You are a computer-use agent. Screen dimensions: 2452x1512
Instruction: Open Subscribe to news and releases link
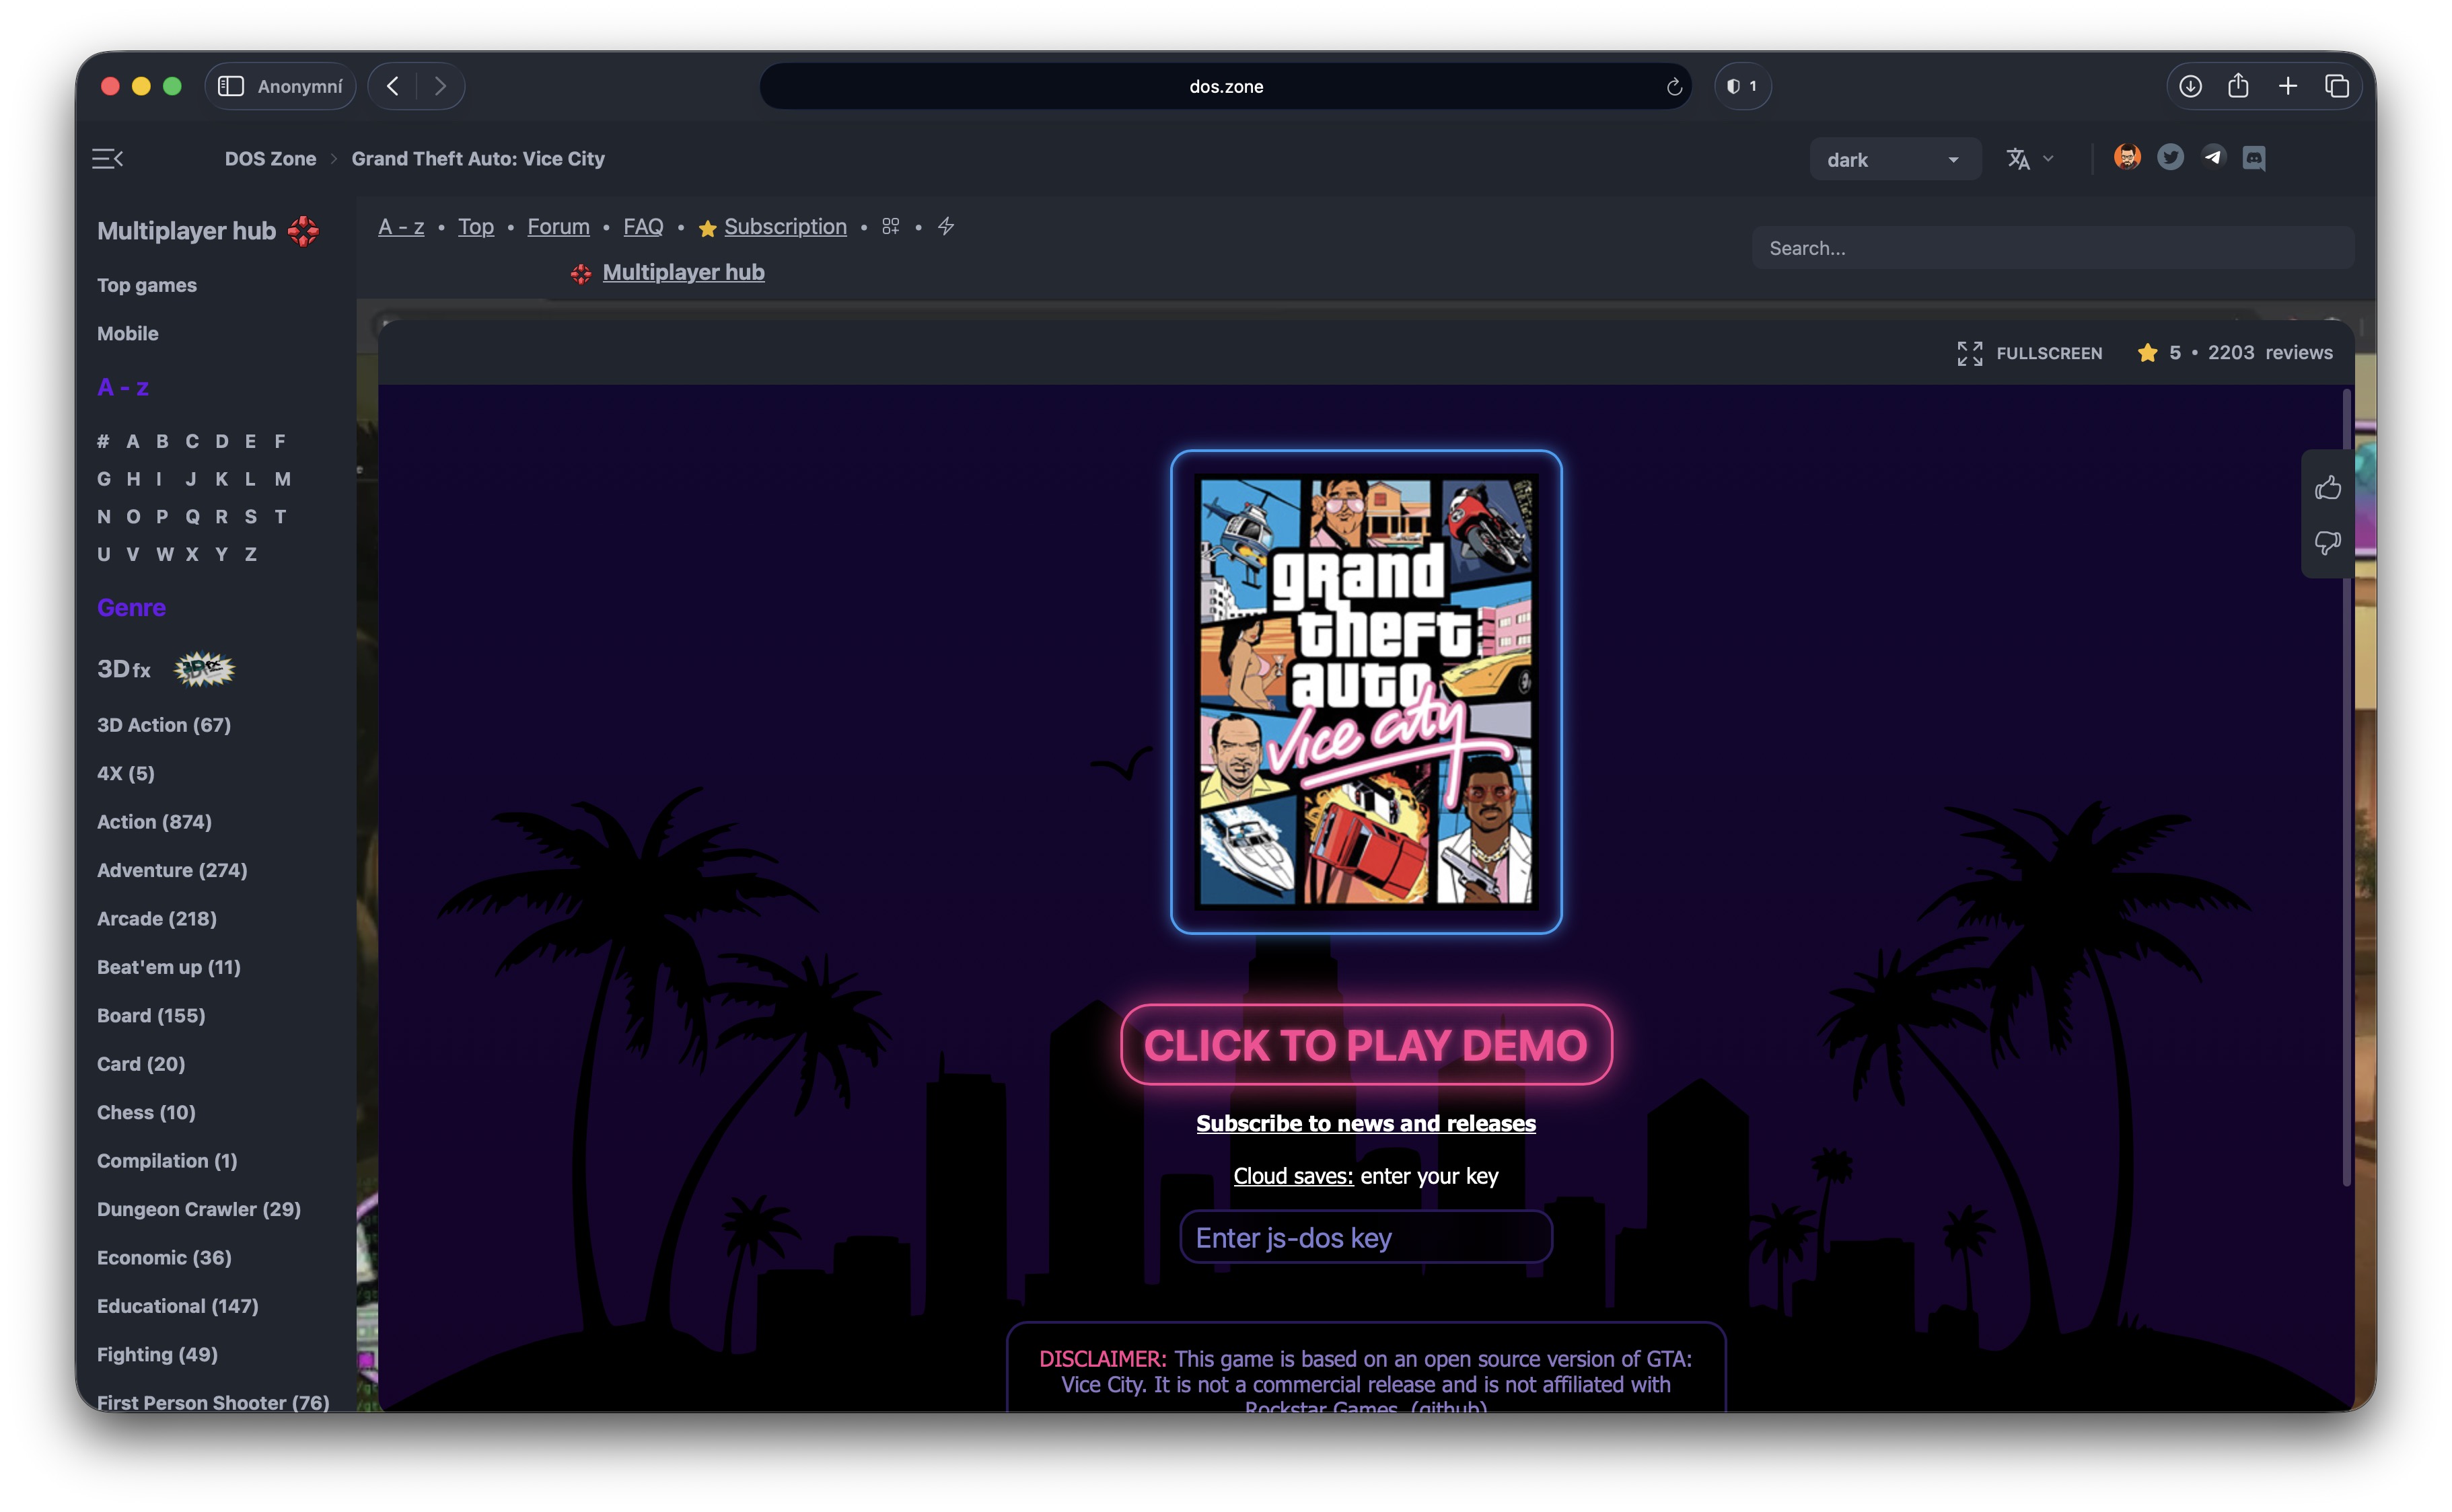click(x=1365, y=1123)
